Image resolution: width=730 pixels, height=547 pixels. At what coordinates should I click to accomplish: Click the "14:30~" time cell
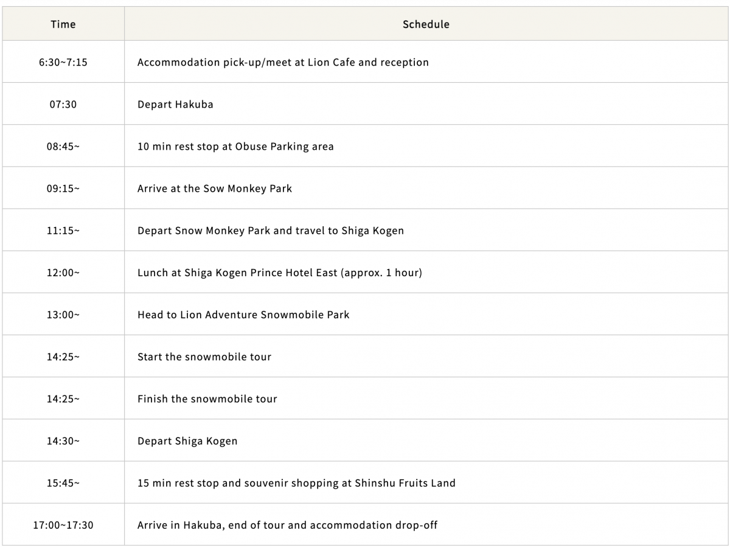63,441
